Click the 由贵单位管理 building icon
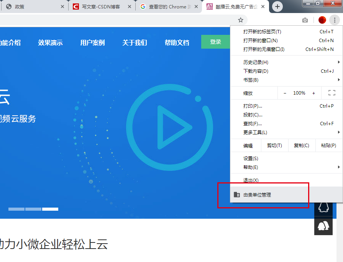The height and width of the screenshot is (262, 343). [x=237, y=195]
